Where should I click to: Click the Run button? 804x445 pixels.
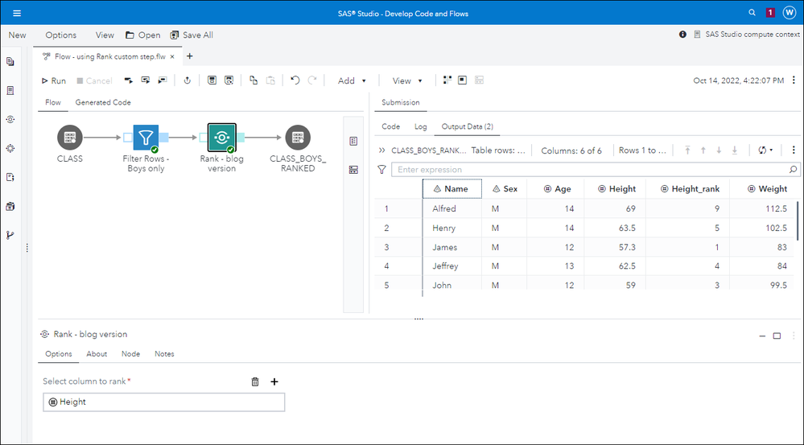pos(54,80)
